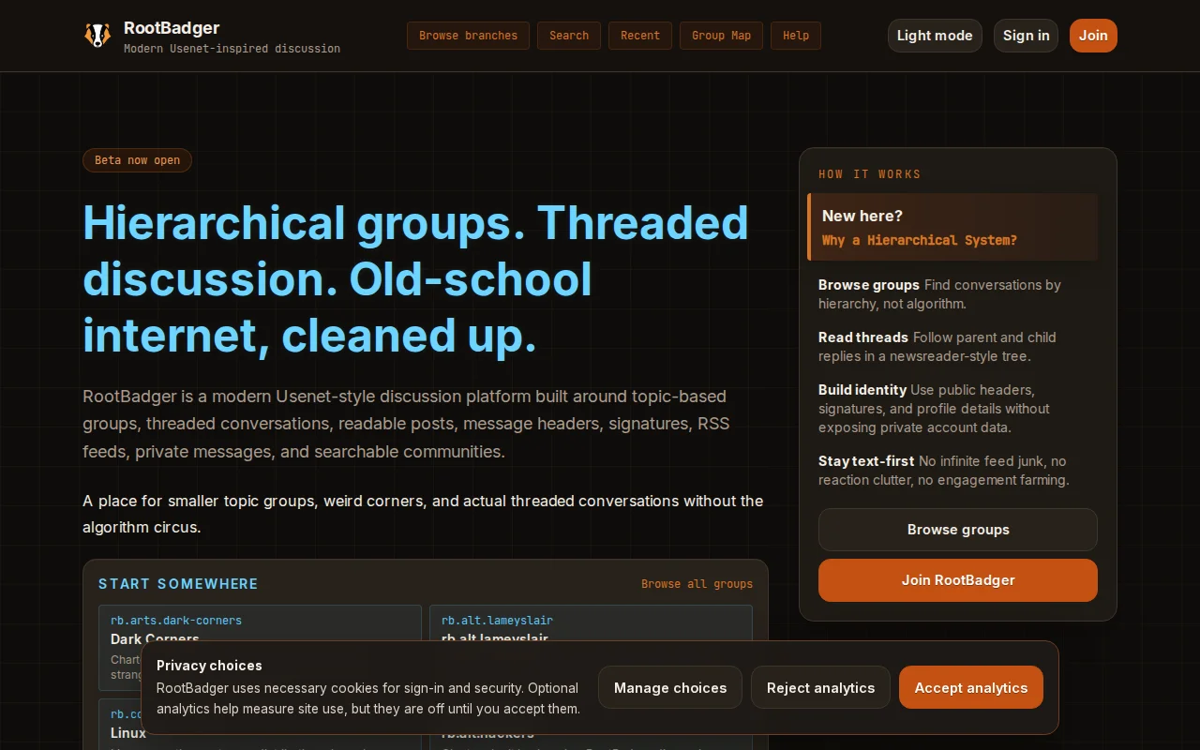Click the Stay text-first item text
Viewport: 1200px width, 750px height.
[943, 471]
